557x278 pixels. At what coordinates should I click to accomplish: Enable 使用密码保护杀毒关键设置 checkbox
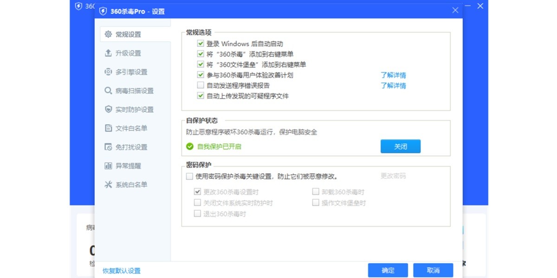point(189,176)
